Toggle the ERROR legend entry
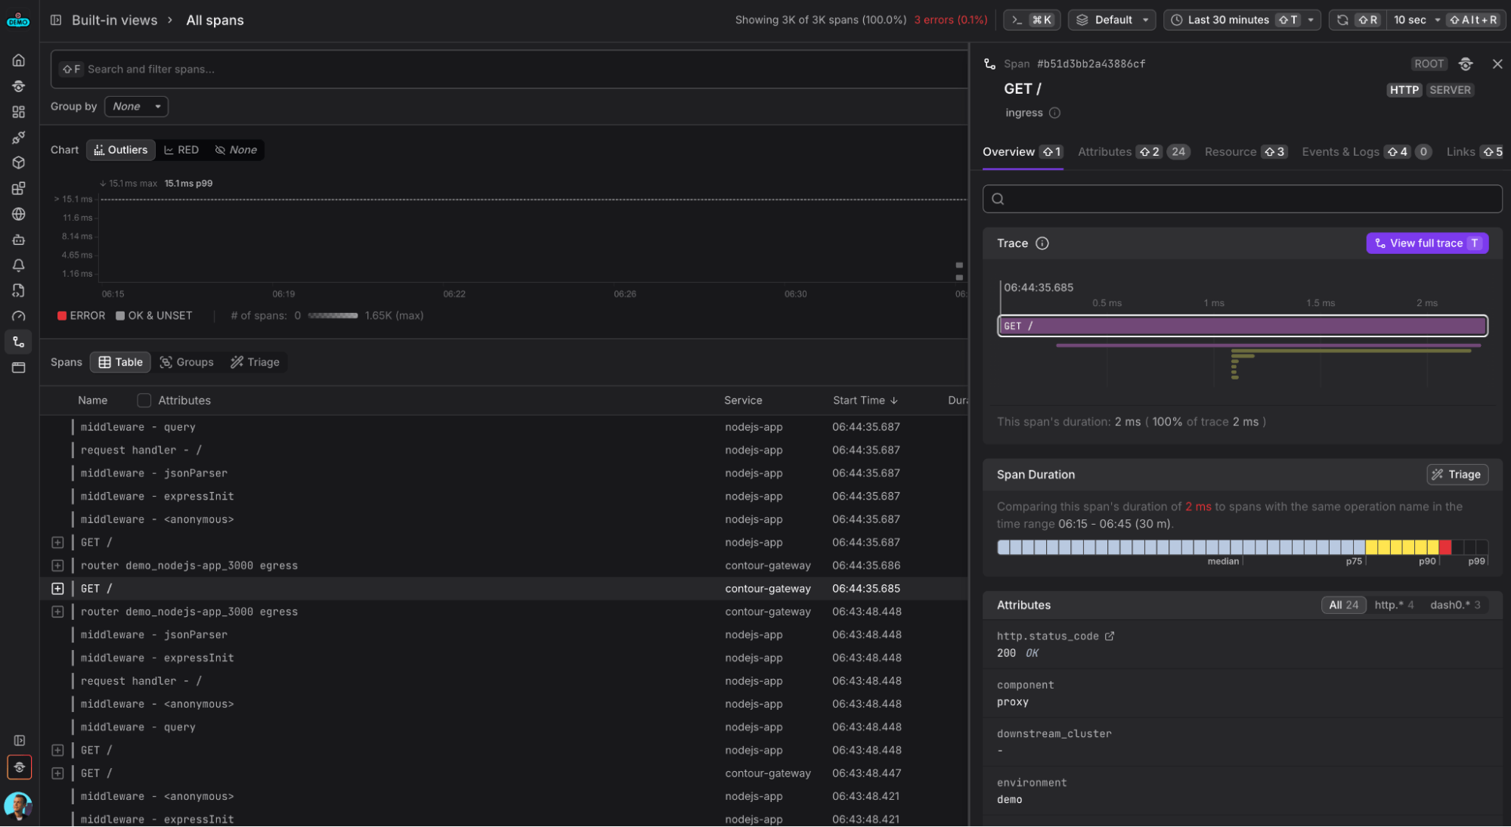The image size is (1511, 827). pyautogui.click(x=82, y=316)
